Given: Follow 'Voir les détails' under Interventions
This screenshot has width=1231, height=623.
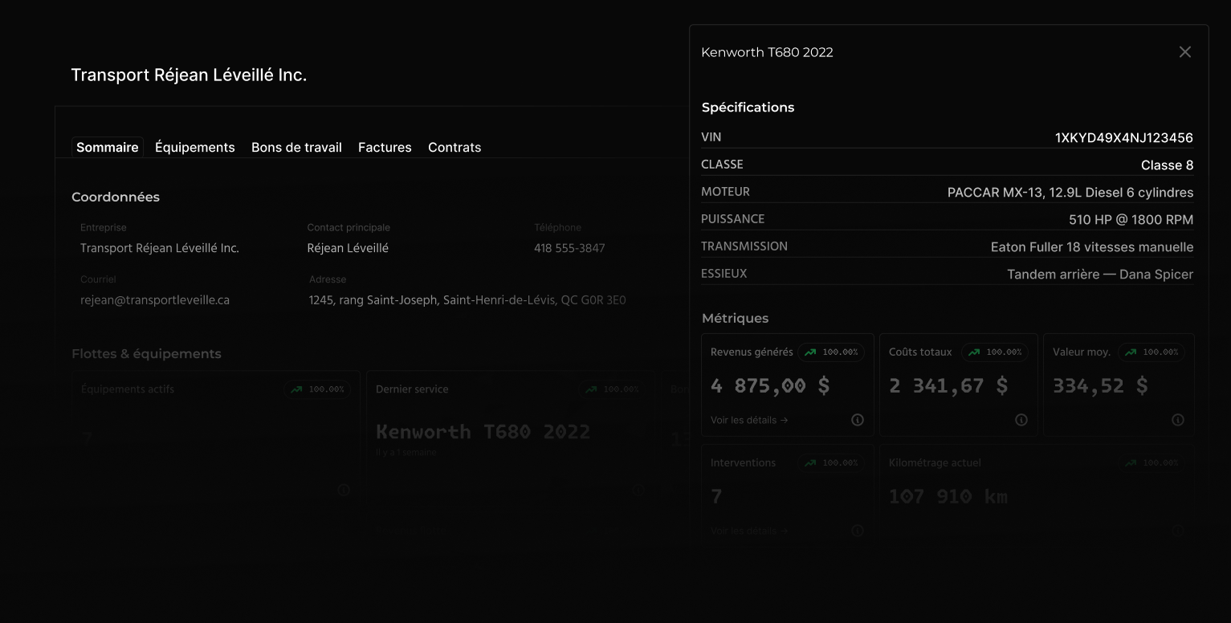Looking at the screenshot, I should pos(749,531).
